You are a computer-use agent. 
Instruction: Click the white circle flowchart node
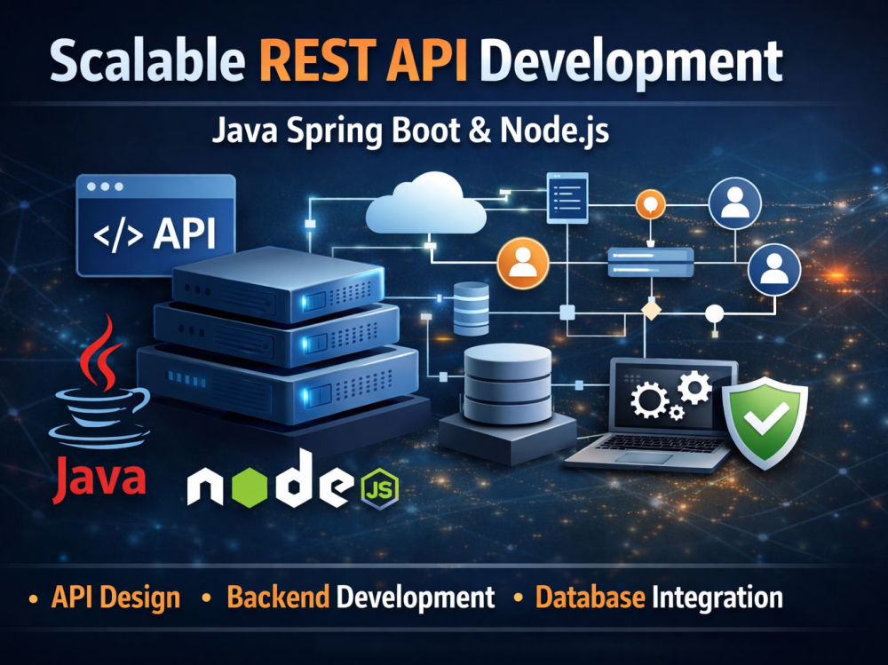coord(714,313)
